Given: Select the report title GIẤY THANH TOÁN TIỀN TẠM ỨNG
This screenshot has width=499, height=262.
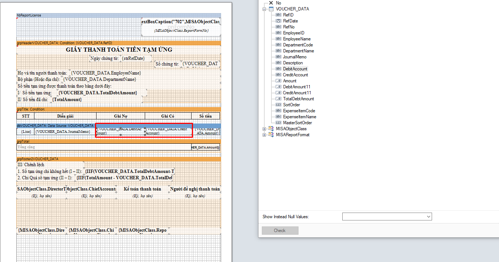Looking at the screenshot, I should (119, 50).
